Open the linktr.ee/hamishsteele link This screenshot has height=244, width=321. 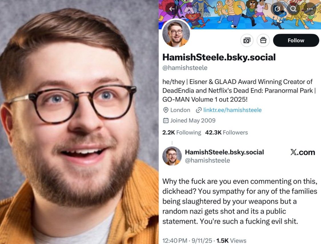coord(232,110)
